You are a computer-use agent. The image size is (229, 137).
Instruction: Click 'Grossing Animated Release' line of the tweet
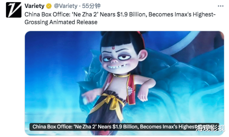pyautogui.click(x=61, y=22)
